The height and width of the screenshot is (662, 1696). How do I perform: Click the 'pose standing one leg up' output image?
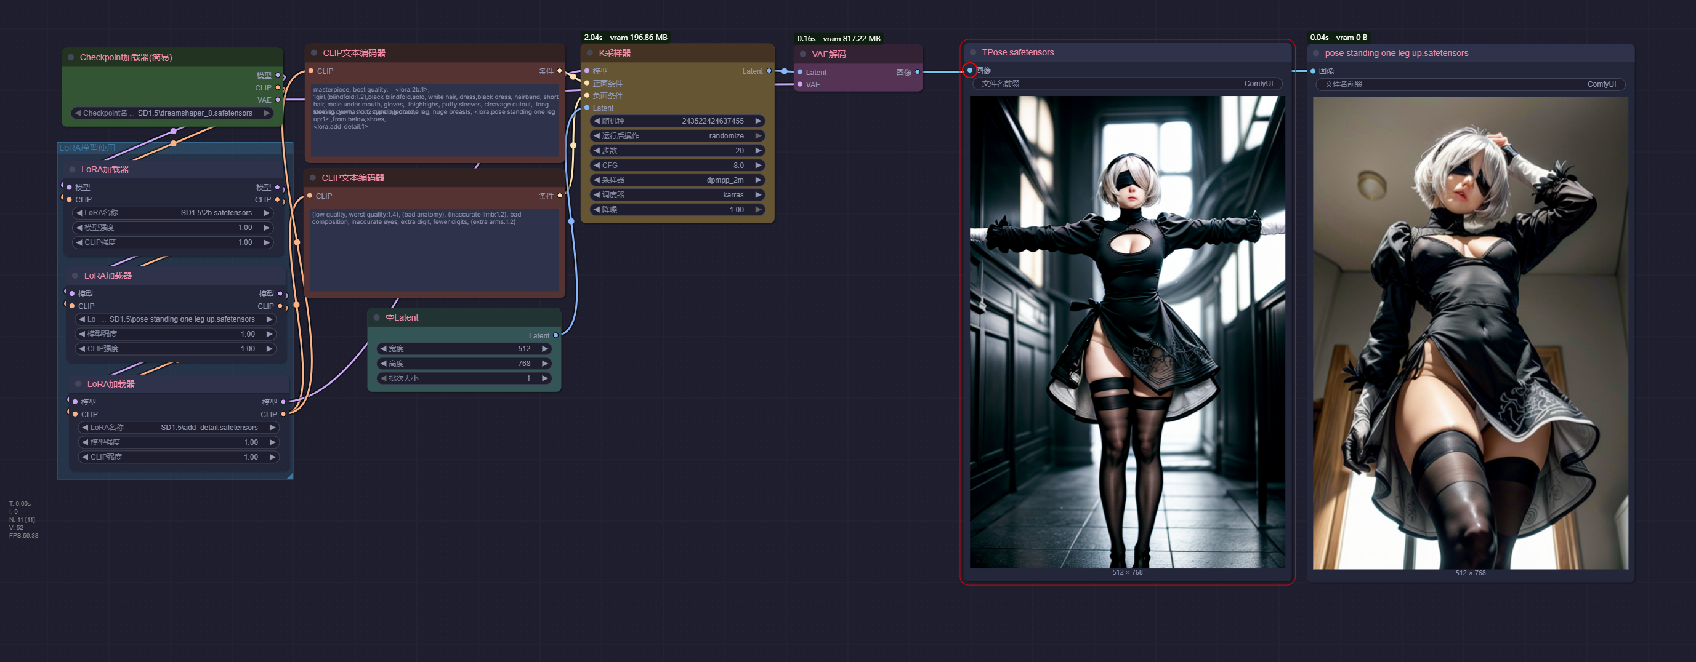(x=1469, y=332)
